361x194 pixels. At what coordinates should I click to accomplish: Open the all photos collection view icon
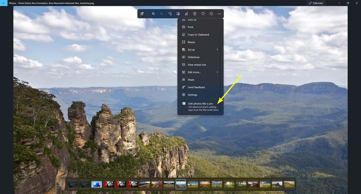[x=142, y=14]
